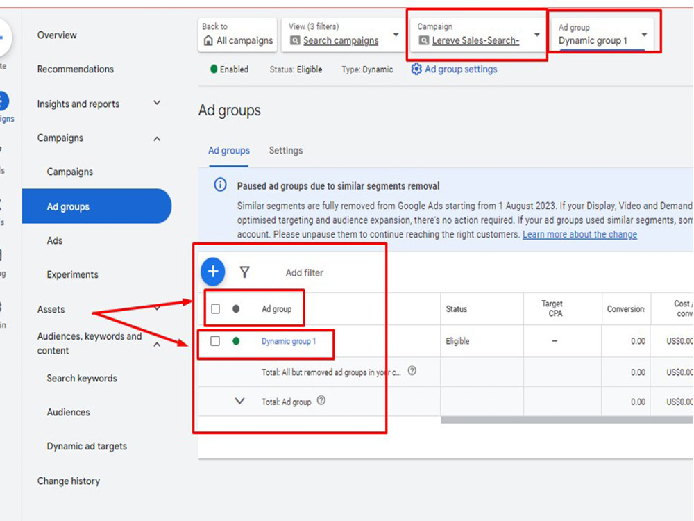Switch to the Ad groups tab
This screenshot has width=694, height=521.
(229, 151)
